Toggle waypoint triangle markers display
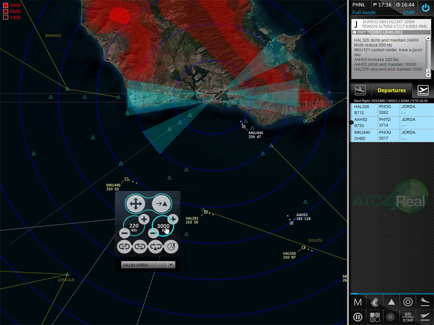 [391, 302]
